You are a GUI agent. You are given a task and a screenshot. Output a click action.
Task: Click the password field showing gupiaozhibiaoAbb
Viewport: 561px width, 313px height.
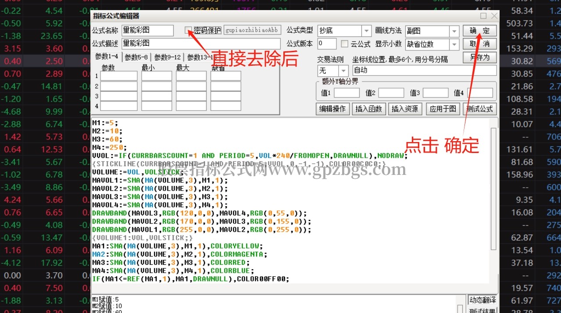coord(252,30)
